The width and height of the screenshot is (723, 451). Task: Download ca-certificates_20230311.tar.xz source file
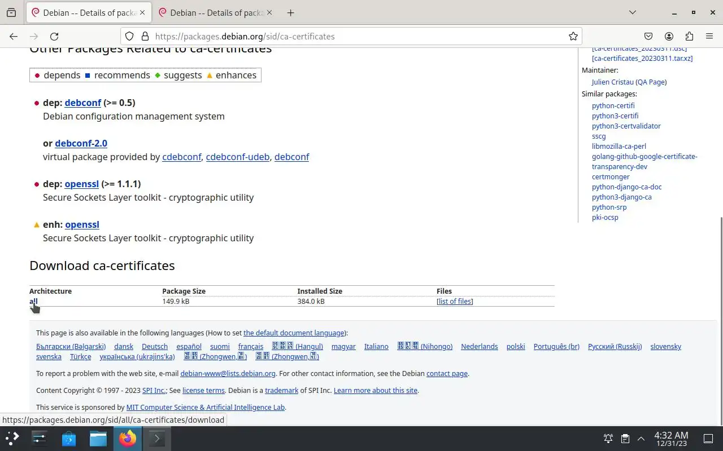(642, 58)
